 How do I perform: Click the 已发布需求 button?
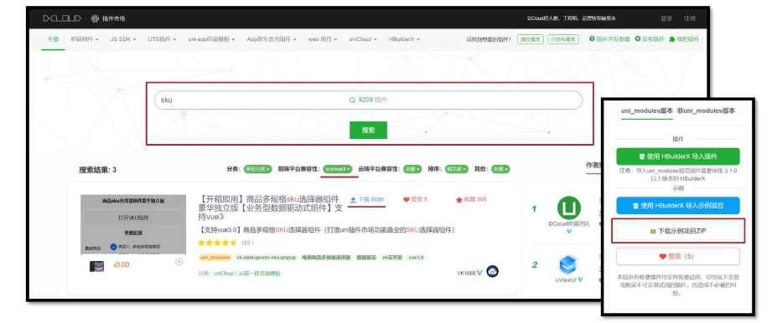coord(563,39)
